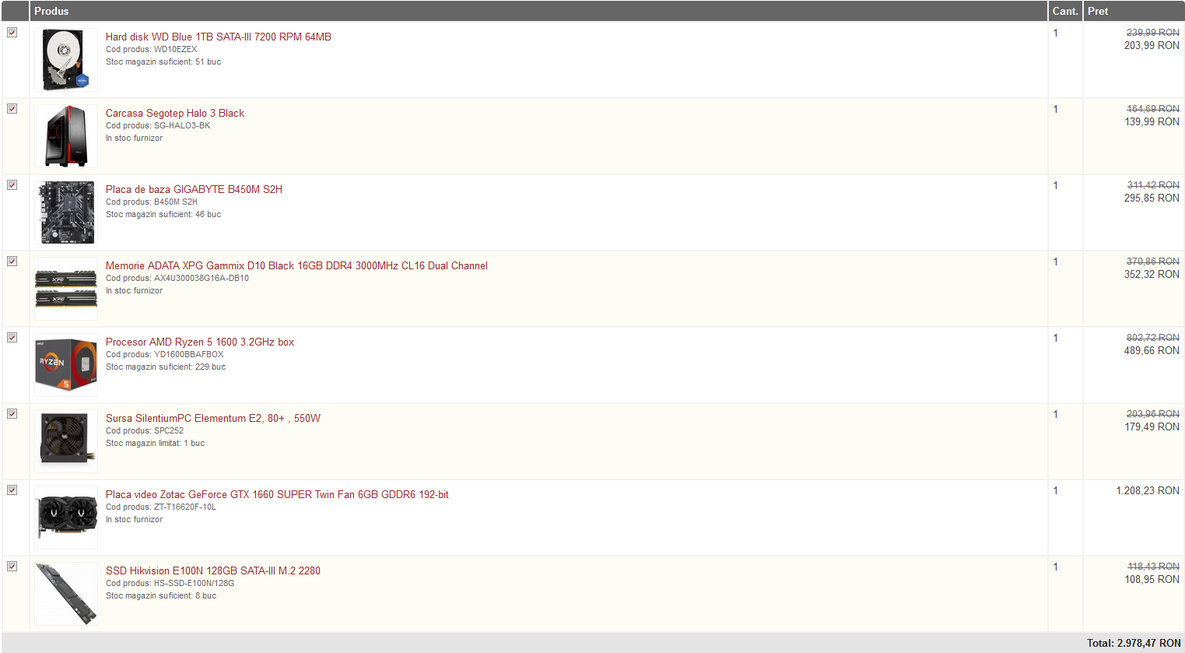View the ADATA XPG memory sticks thumbnail
The width and height of the screenshot is (1185, 653).
[66, 289]
